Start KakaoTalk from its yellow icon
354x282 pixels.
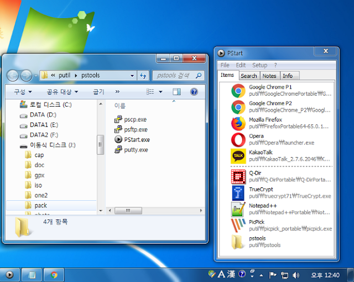pyautogui.click(x=238, y=156)
